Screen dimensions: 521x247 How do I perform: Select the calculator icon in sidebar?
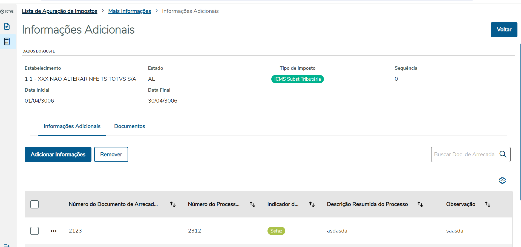(x=7, y=42)
